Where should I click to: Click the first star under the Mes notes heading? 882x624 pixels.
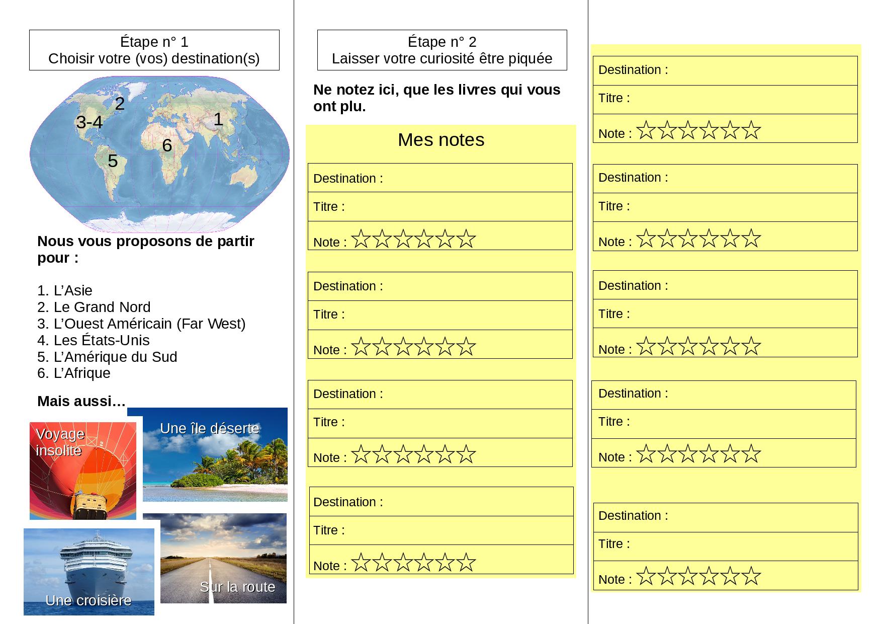pyautogui.click(x=361, y=239)
